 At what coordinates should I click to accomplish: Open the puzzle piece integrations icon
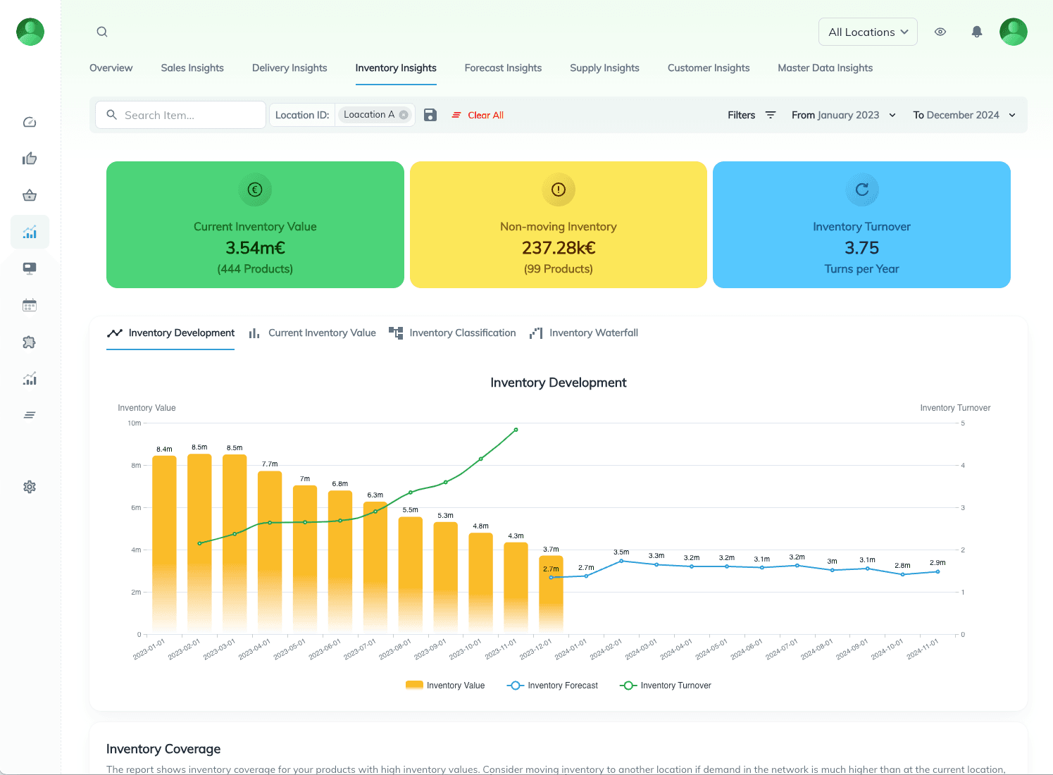[x=30, y=342]
